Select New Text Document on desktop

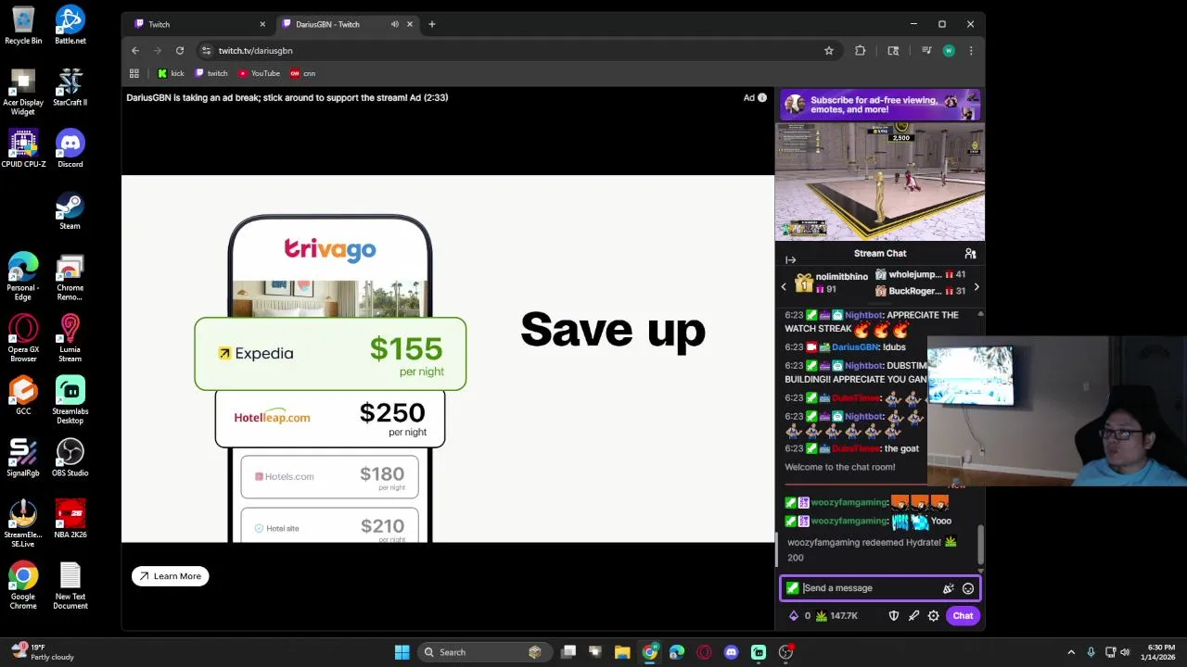70,586
